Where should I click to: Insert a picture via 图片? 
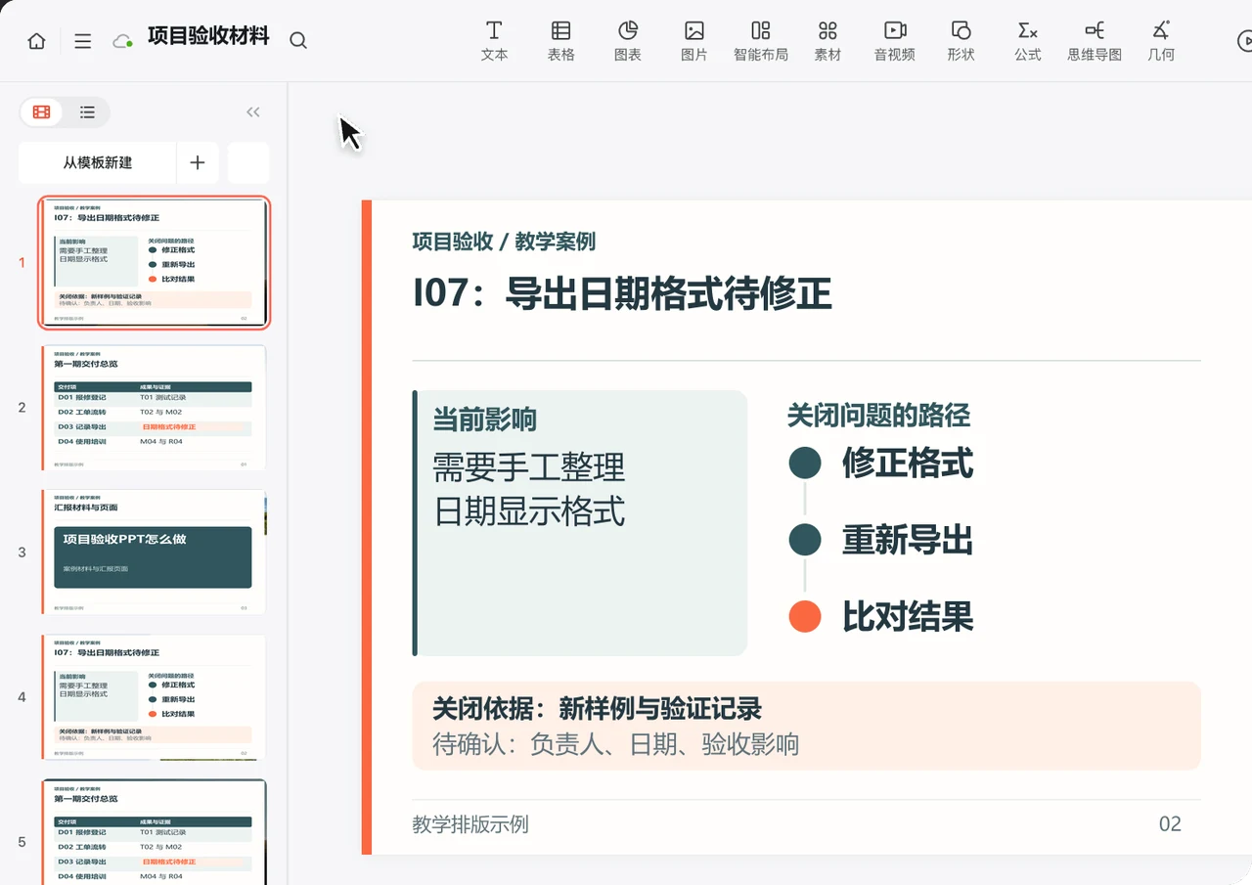pyautogui.click(x=694, y=41)
